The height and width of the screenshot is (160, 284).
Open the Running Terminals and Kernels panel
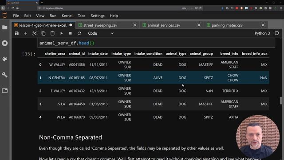[x=5, y=43]
